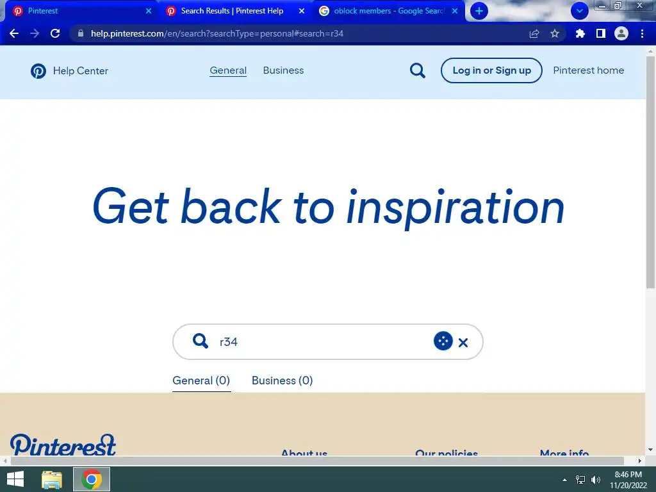The height and width of the screenshot is (492, 656).
Task: Click the Pinterest footer wordmark logo
Action: (x=63, y=445)
